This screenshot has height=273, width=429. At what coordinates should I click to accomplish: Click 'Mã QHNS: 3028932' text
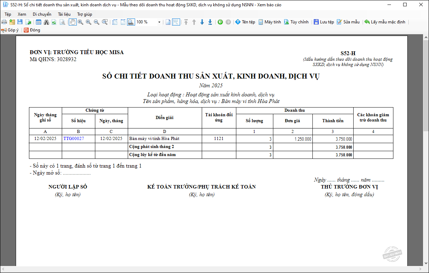click(x=53, y=59)
